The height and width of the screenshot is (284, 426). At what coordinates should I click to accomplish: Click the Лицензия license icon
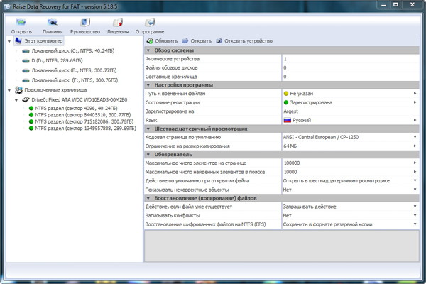(118, 22)
